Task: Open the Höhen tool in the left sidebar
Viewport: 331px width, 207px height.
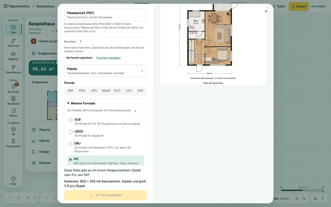Action: click(13, 113)
